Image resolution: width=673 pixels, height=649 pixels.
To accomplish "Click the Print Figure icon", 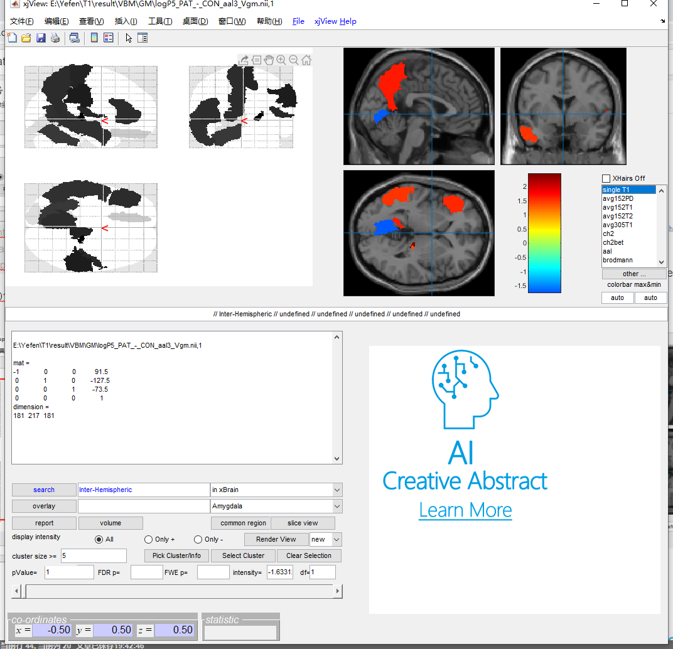I will 55,38.
